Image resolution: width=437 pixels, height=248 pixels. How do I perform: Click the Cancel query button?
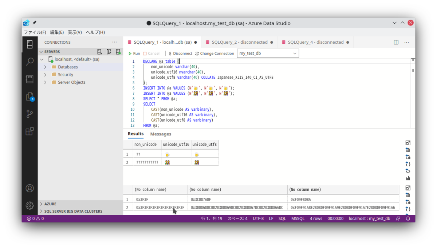pos(151,54)
